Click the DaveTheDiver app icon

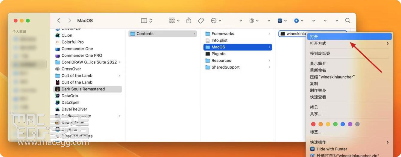click(x=58, y=109)
